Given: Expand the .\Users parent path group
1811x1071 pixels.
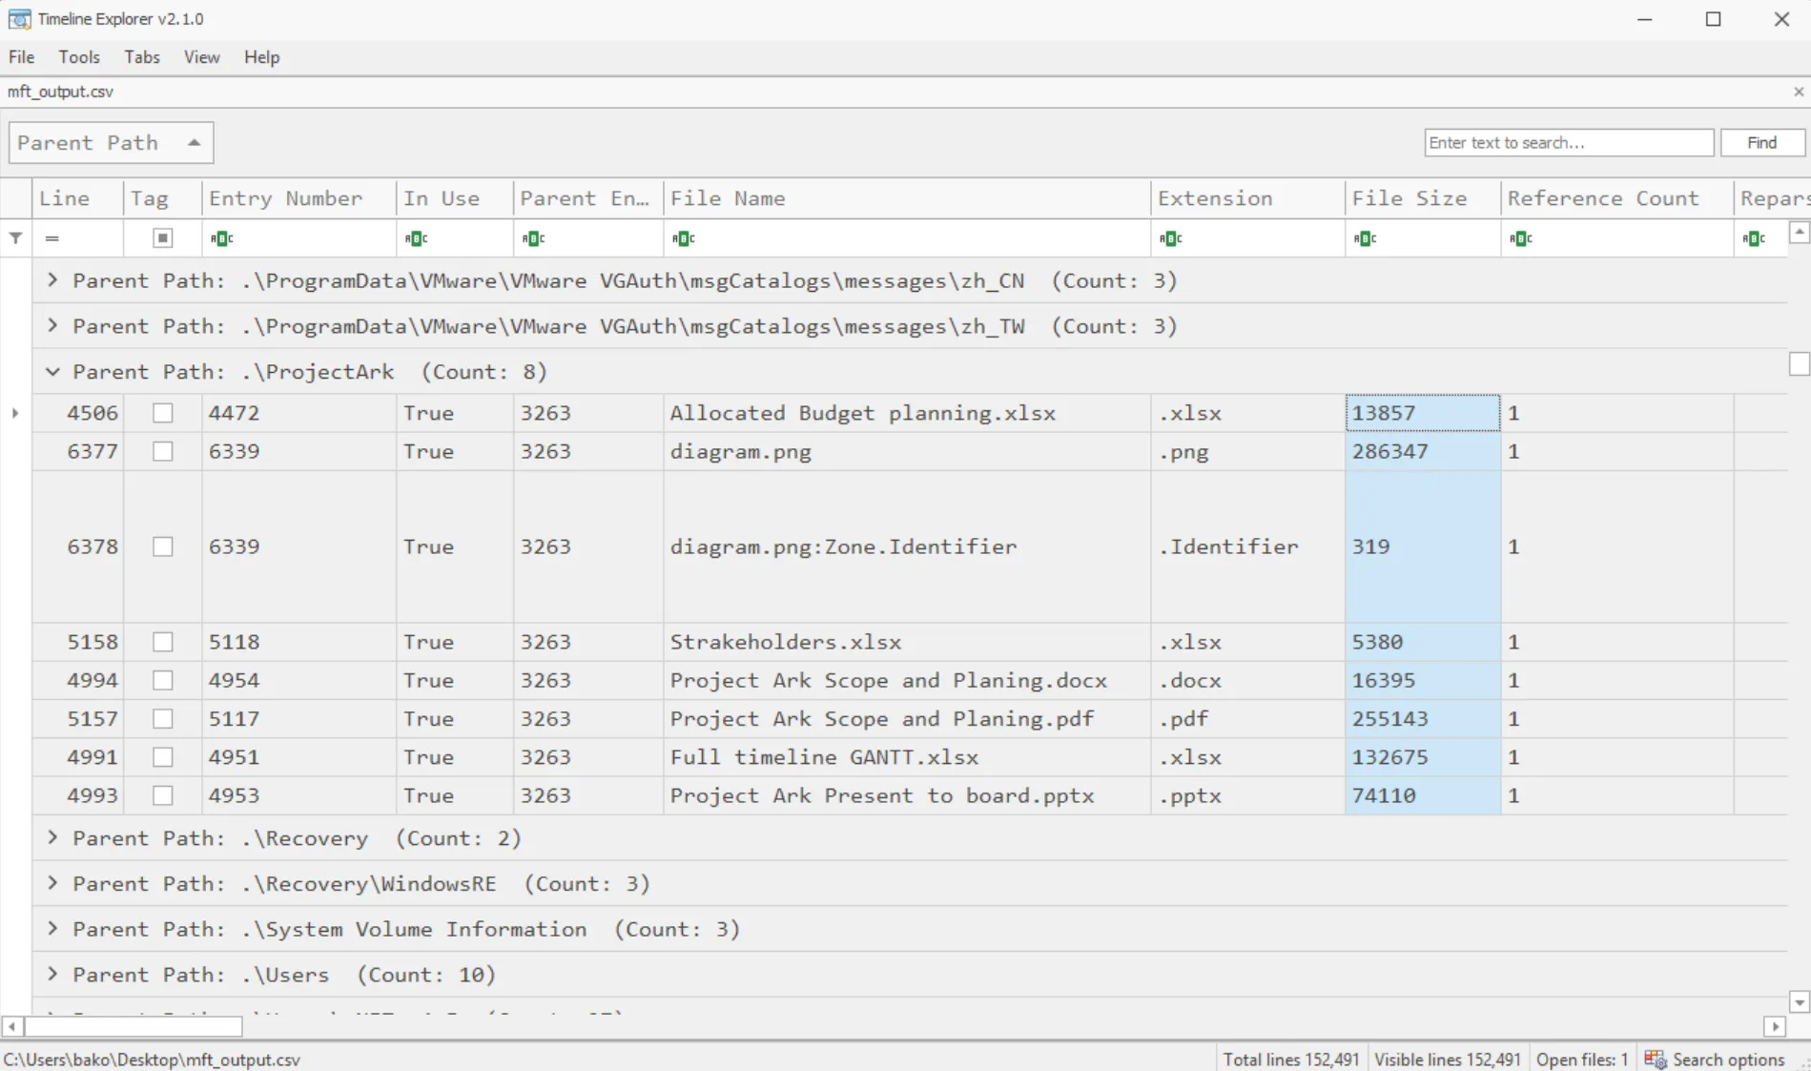Looking at the screenshot, I should click(52, 975).
